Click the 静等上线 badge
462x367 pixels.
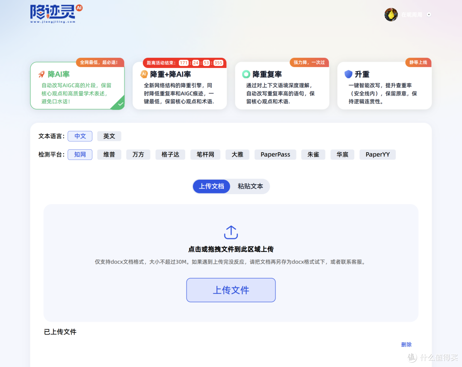(x=418, y=62)
